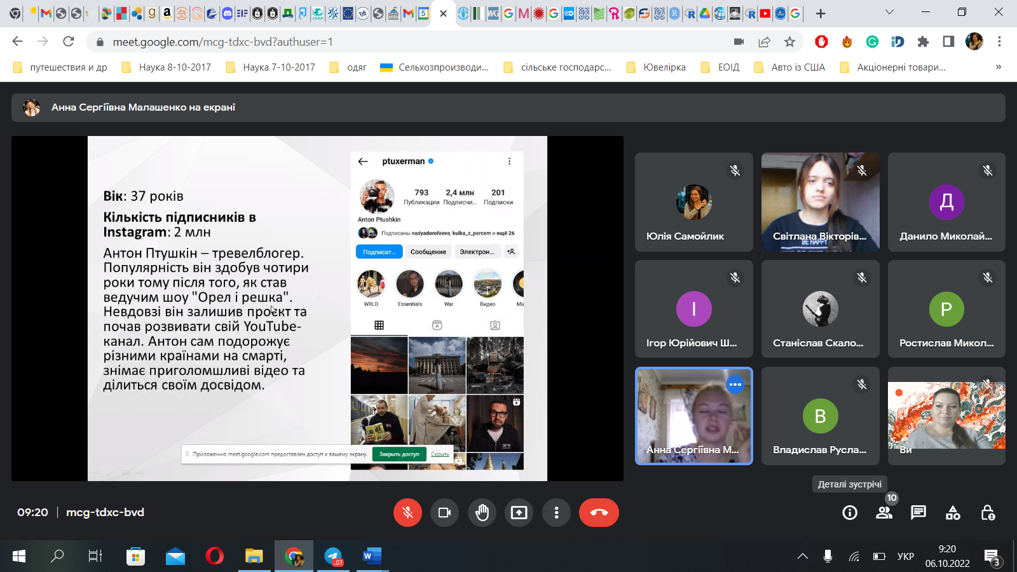Viewport: 1017px width, 572px height.
Task: Click УКР language indicator
Action: click(906, 556)
